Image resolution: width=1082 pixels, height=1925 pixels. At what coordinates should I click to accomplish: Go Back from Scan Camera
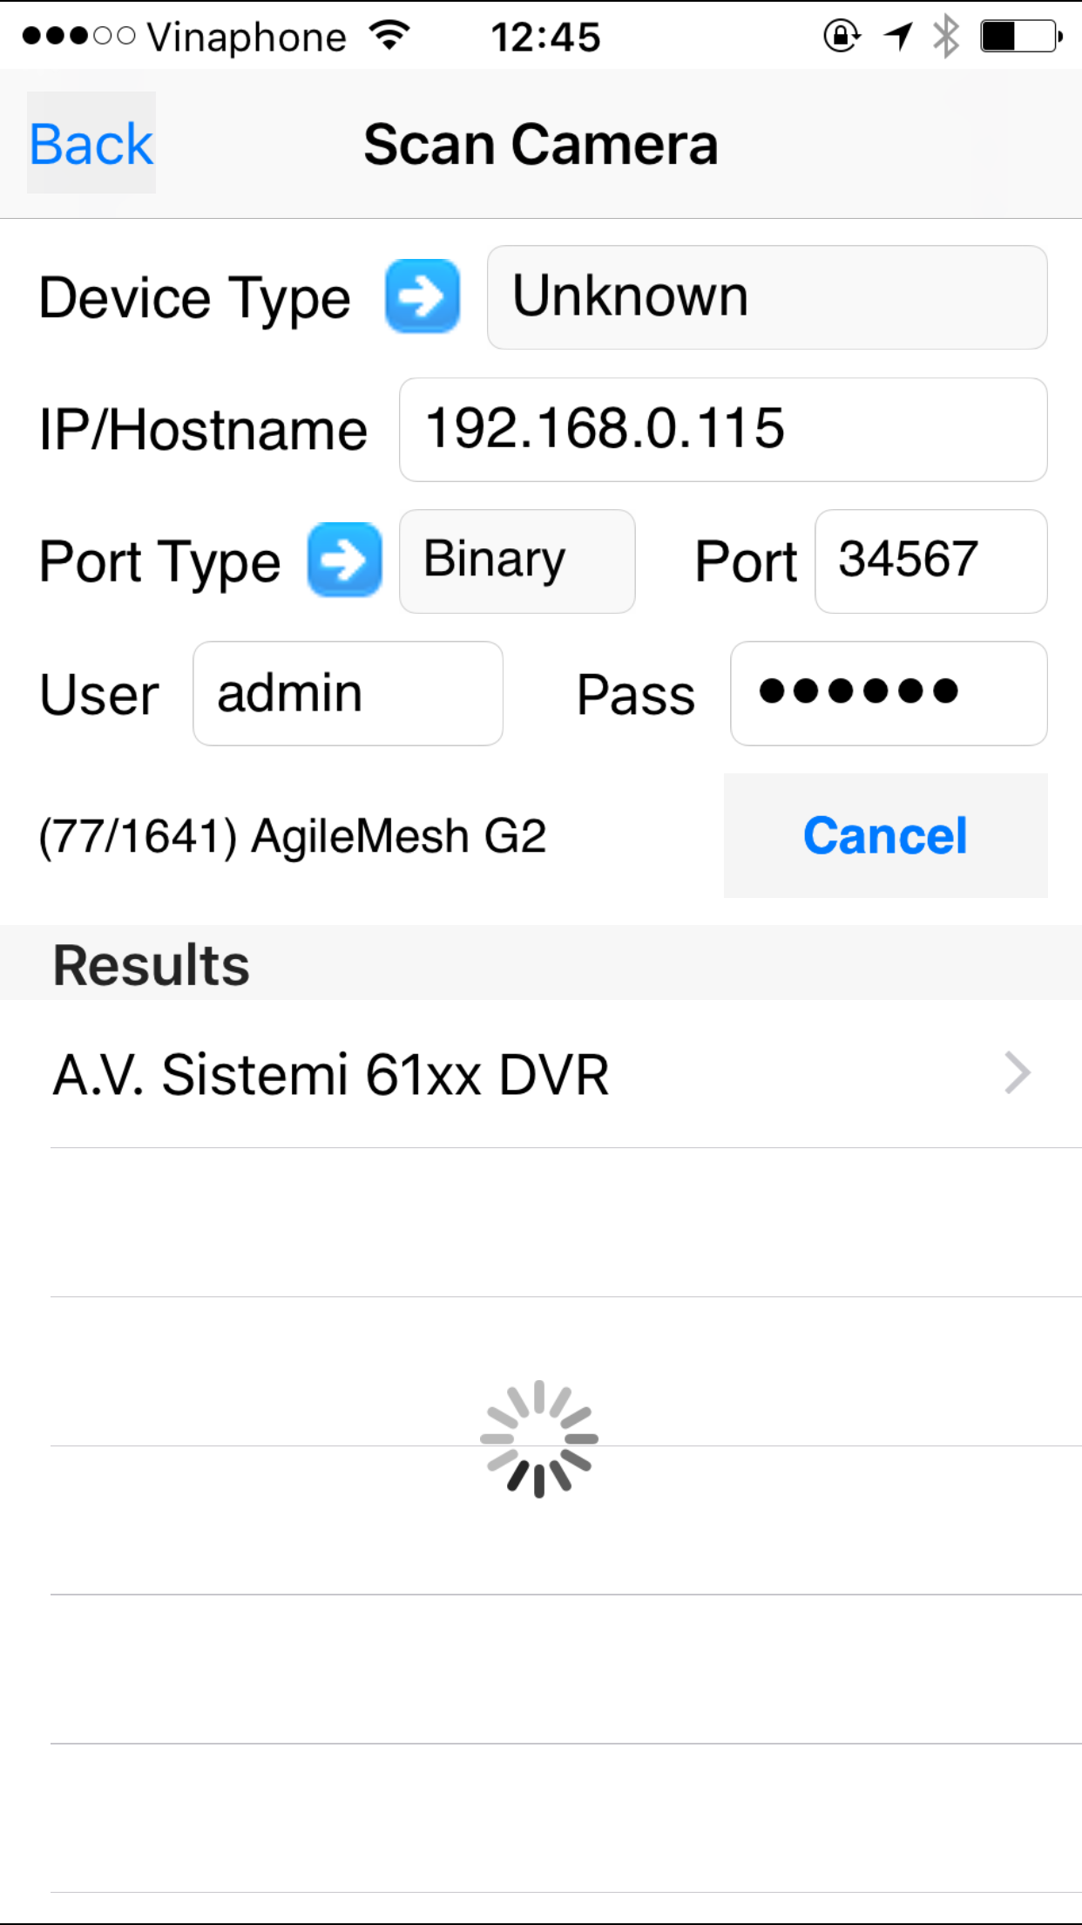[91, 143]
